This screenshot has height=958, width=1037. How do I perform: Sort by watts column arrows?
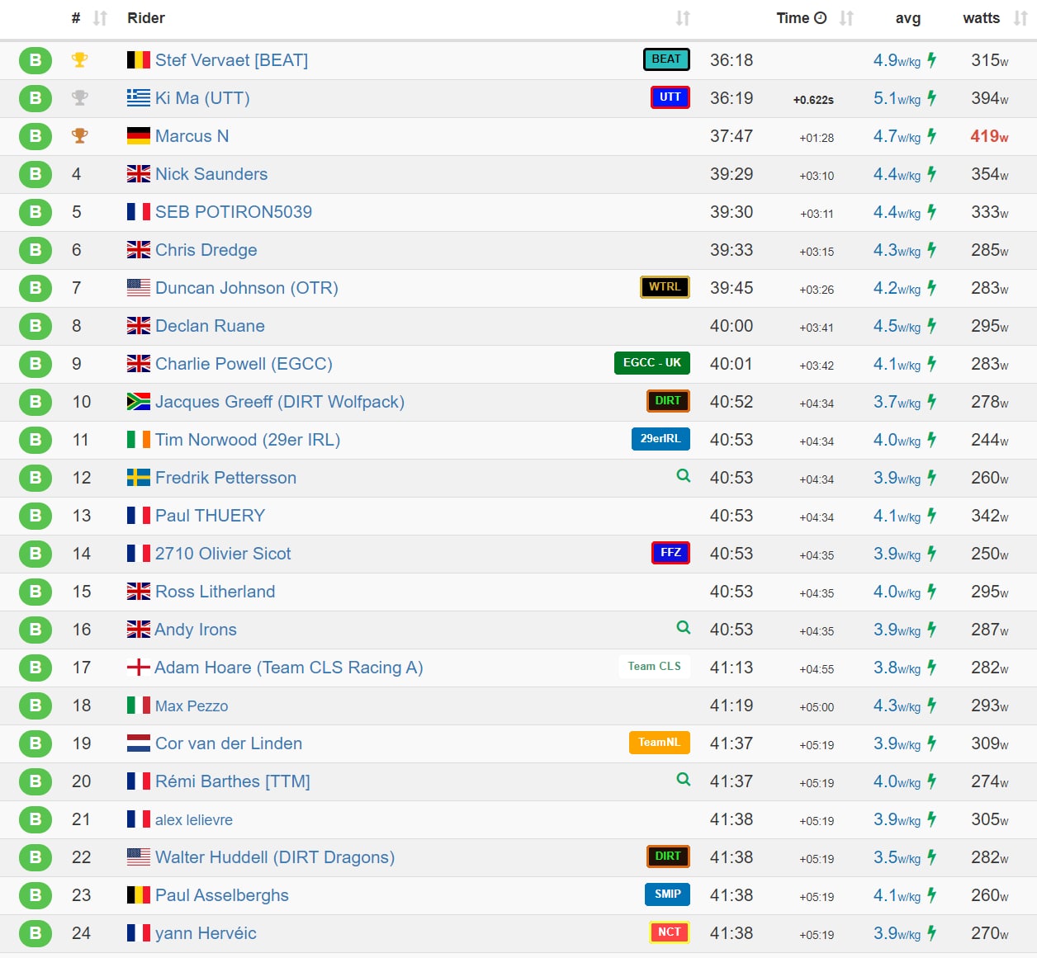point(1020,18)
